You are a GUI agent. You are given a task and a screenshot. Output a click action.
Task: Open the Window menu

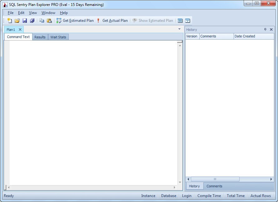coord(48,13)
